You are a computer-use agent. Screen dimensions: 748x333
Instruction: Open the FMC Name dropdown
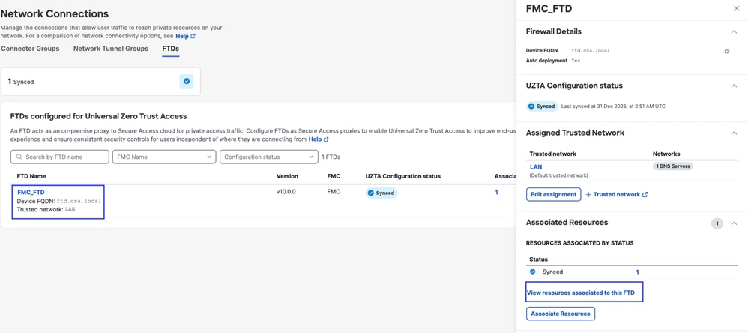(x=164, y=157)
